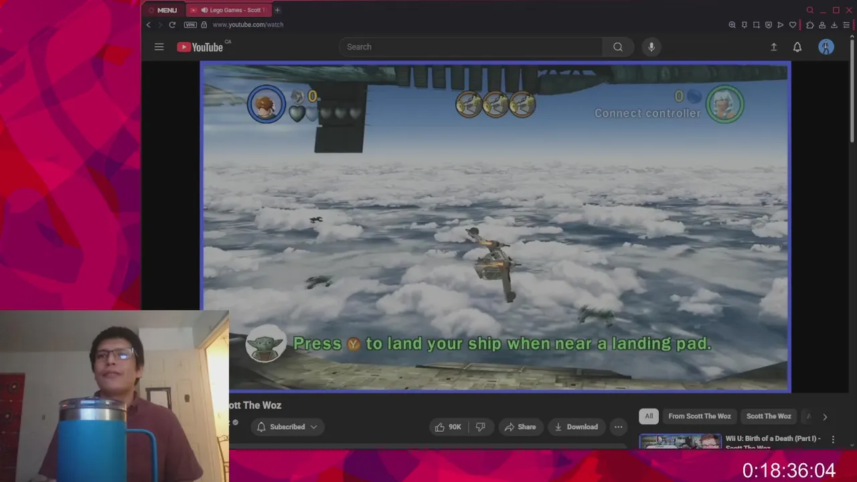Go forward using the forward arrow
Viewport: 857px width, 482px height.
pyautogui.click(x=159, y=25)
